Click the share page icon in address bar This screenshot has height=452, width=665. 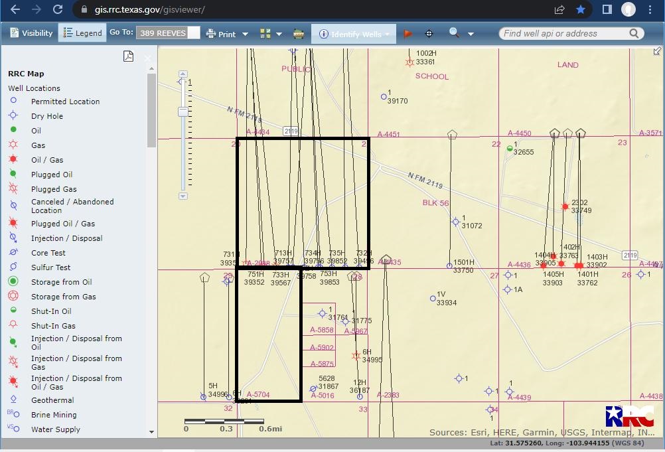pos(559,9)
